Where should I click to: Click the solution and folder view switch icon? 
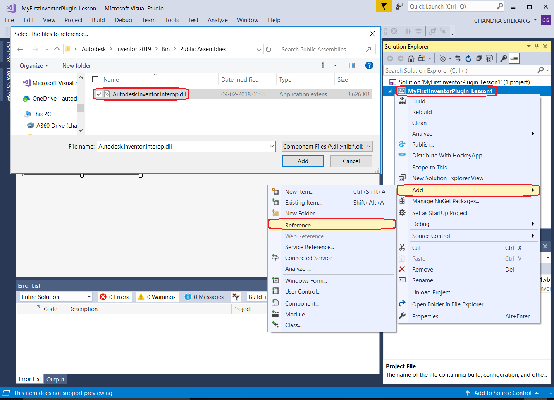pyautogui.click(x=422, y=58)
